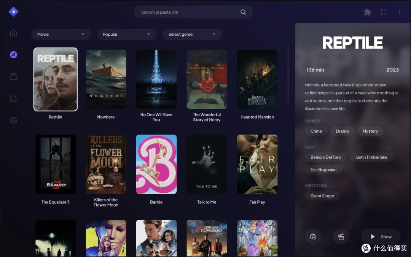Click the Barbie title text

pos(156,202)
